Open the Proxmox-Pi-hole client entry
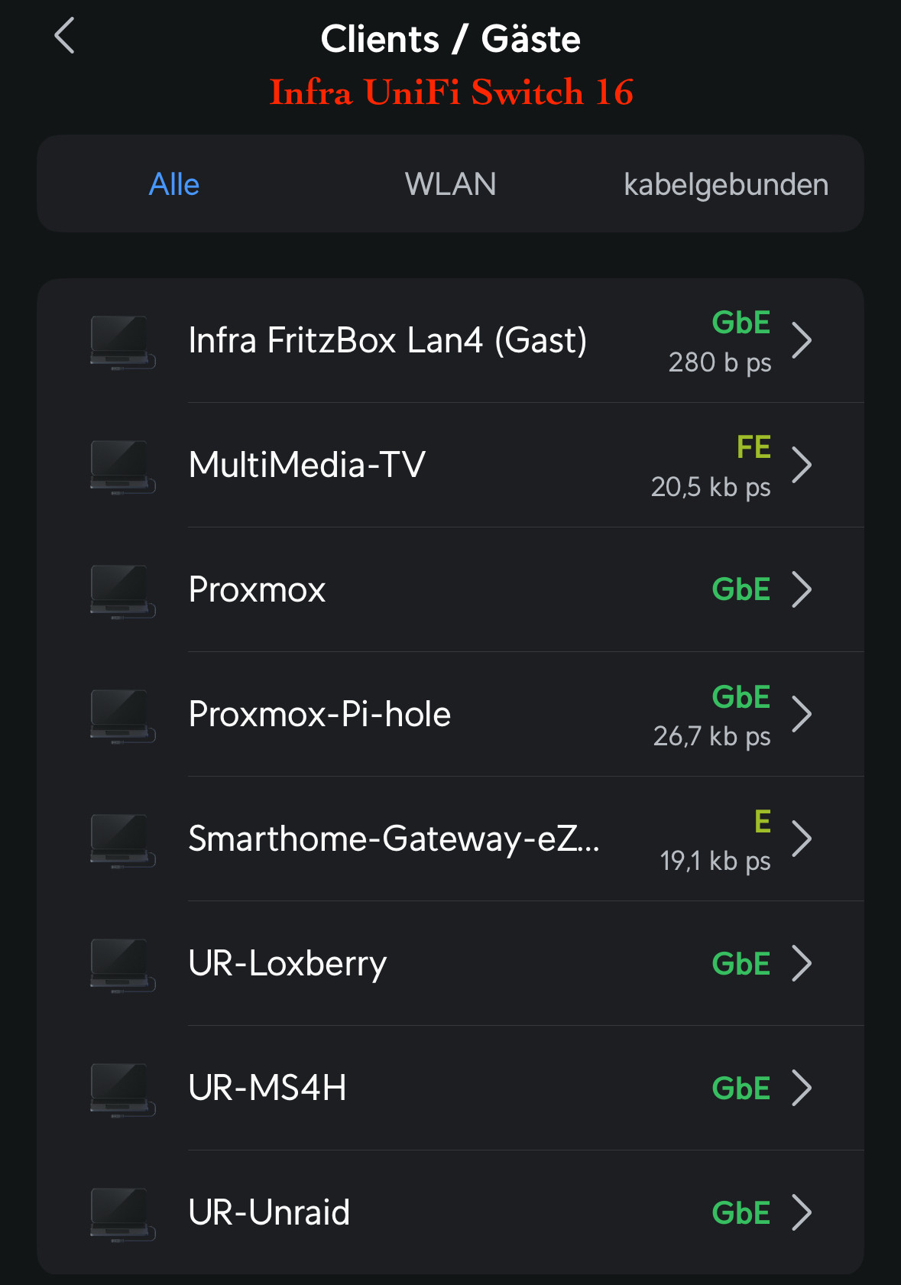This screenshot has width=901, height=1285. 319,714
